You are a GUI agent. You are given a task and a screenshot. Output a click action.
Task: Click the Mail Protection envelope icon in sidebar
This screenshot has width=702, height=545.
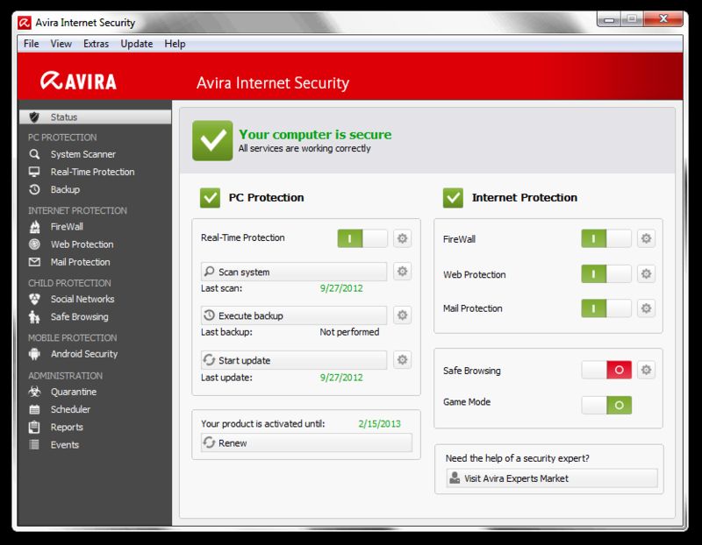tap(34, 262)
